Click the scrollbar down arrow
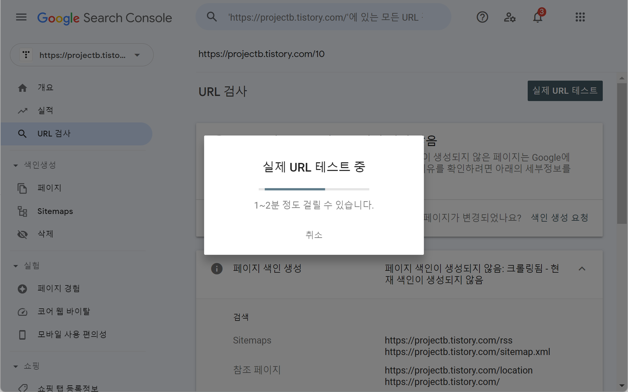 pyautogui.click(x=622, y=386)
